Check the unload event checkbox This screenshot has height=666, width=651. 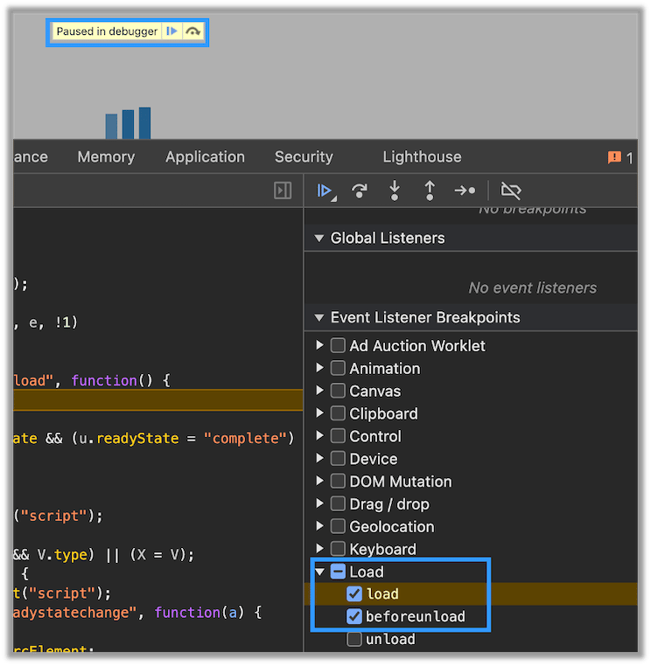click(353, 639)
